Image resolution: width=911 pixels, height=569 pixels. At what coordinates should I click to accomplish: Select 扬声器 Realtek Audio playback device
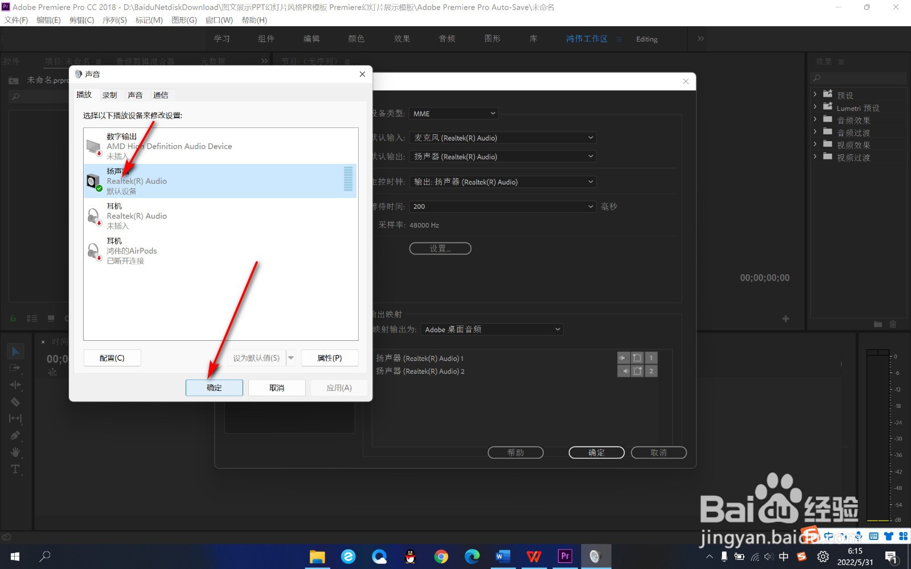click(x=220, y=181)
